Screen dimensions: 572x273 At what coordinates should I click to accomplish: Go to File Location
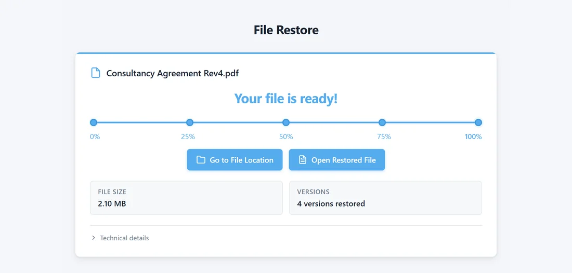tap(235, 160)
